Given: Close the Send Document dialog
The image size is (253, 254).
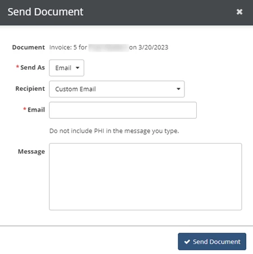Looking at the screenshot, I should (x=240, y=12).
